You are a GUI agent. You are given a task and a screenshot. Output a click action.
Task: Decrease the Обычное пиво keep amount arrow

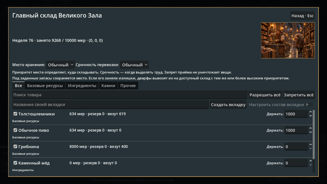tap(311, 132)
